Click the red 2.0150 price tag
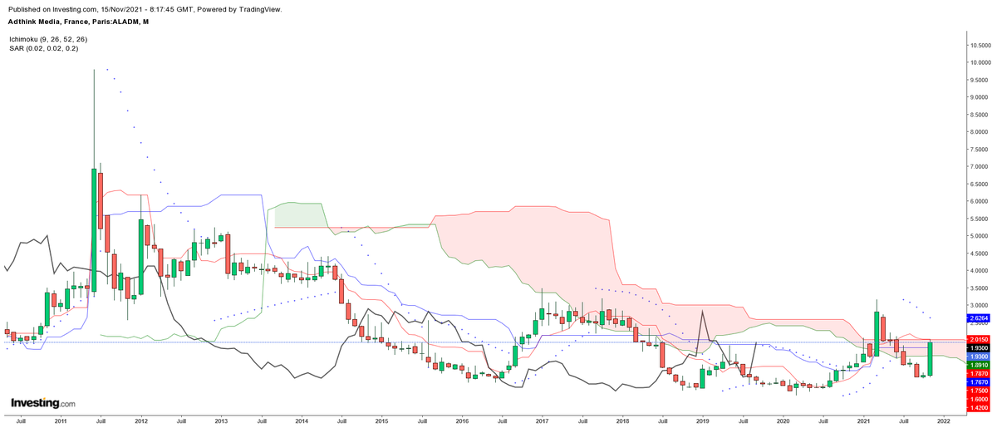Screen dimensions: 997x428 977,340
